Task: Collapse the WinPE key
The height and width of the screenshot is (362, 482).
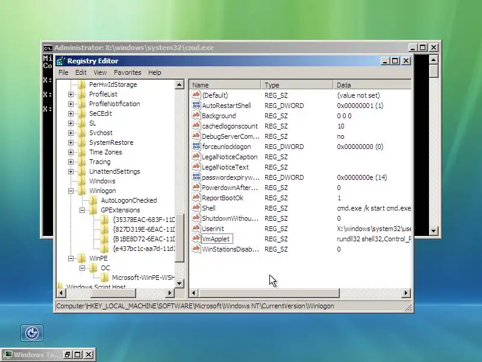Action: point(70,258)
